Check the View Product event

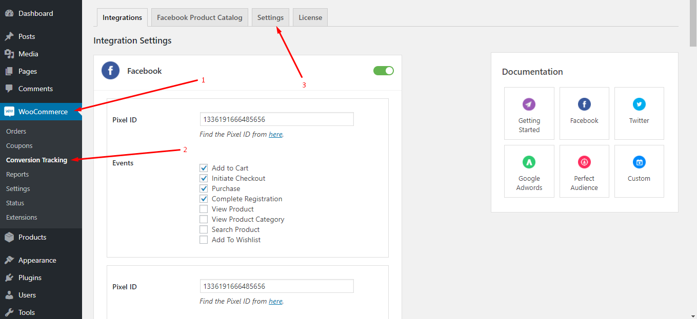point(204,209)
